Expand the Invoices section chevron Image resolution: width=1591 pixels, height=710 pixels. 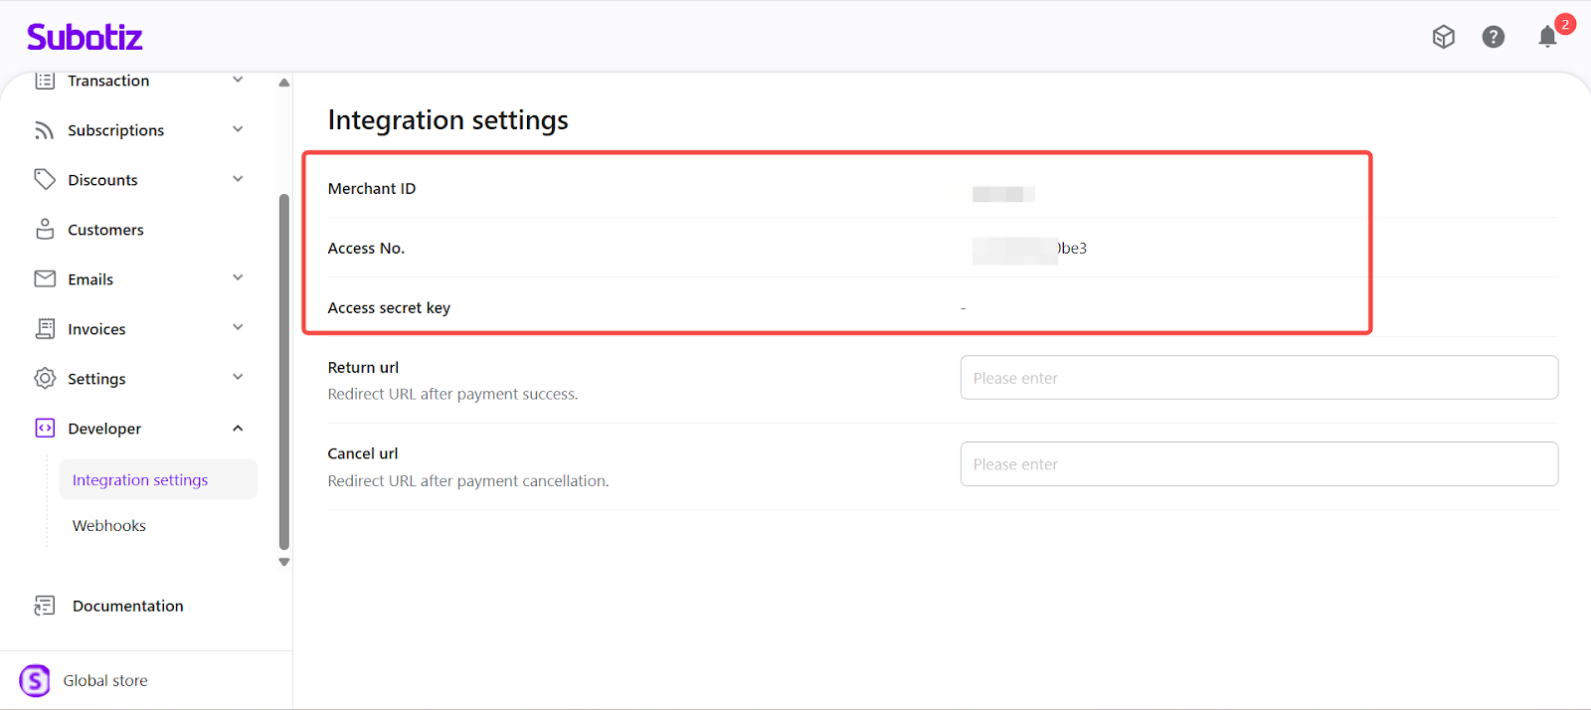(238, 328)
